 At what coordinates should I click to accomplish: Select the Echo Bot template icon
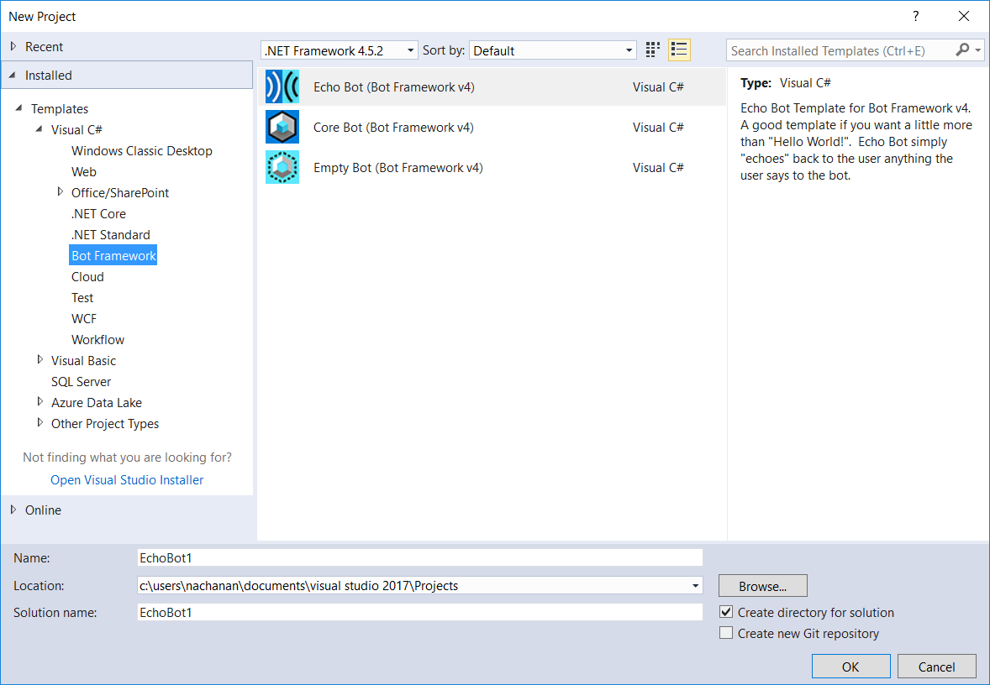(x=282, y=86)
